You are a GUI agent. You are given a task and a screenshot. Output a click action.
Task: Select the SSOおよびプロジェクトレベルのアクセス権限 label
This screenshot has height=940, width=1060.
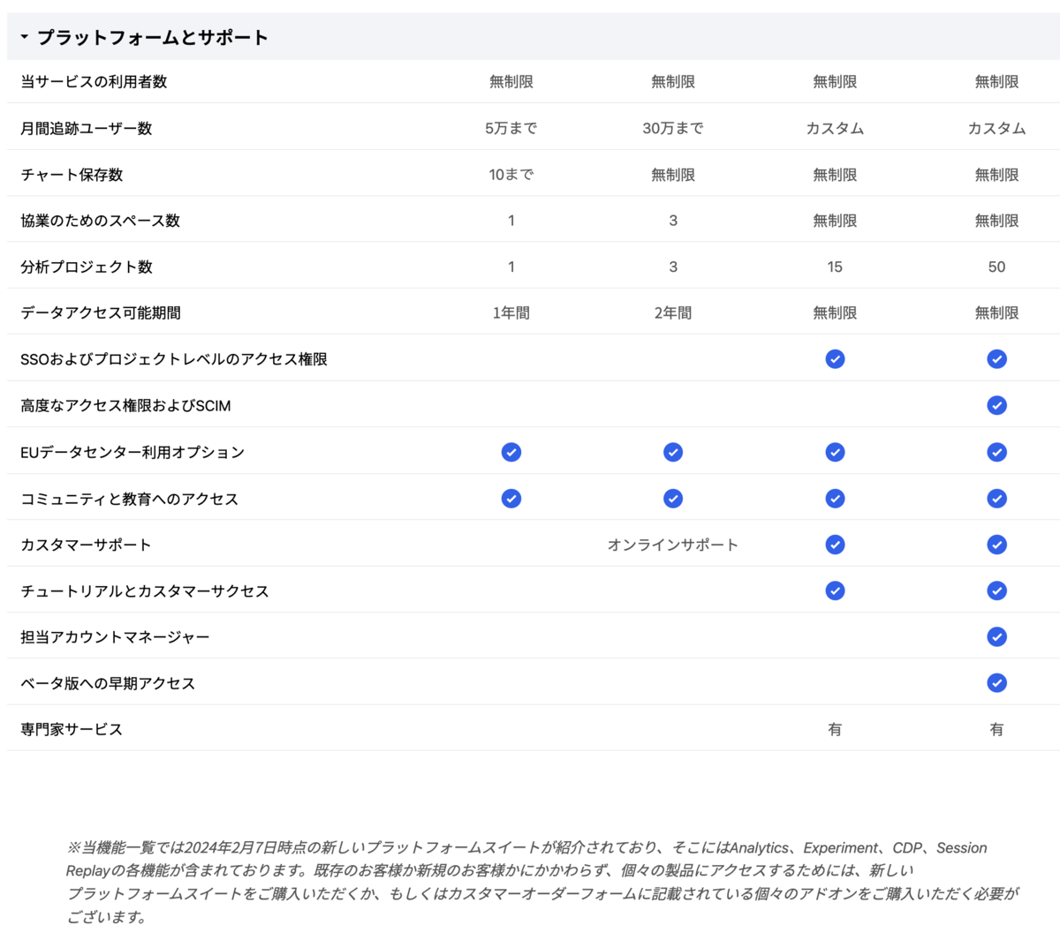(174, 359)
